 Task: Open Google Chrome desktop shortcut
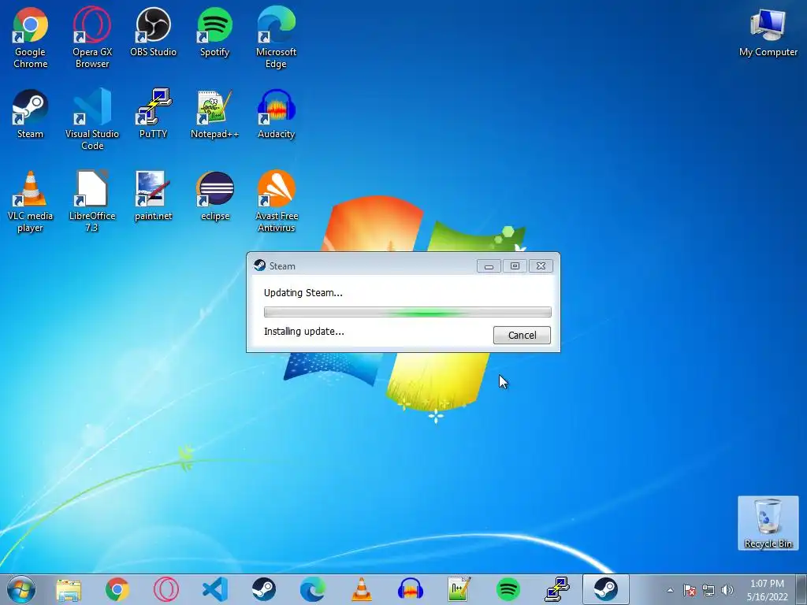[31, 38]
